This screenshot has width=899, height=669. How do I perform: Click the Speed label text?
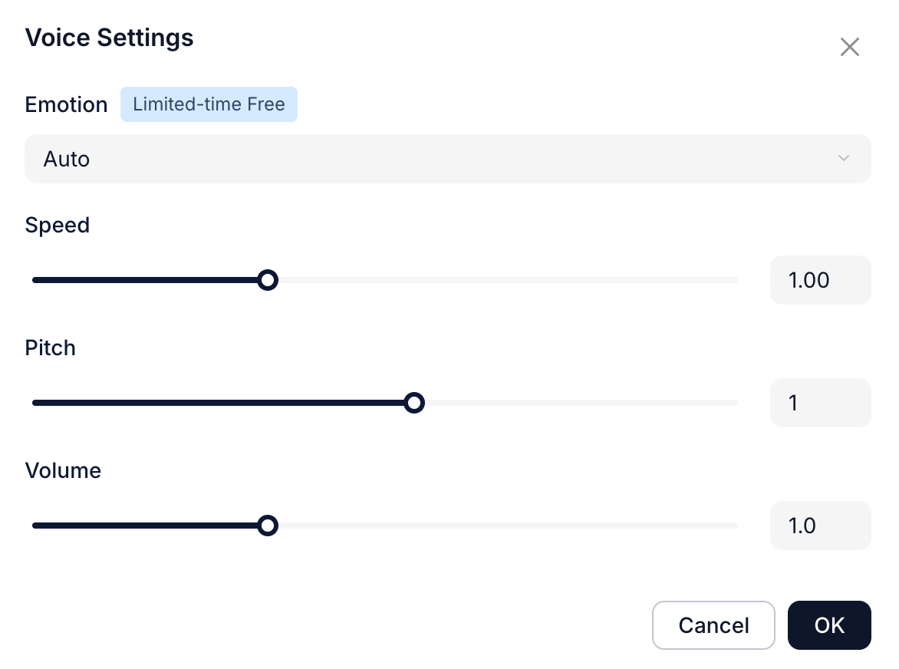coord(58,225)
